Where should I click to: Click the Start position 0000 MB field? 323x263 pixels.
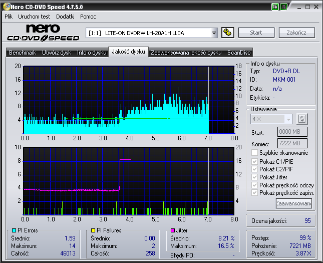click(292, 132)
